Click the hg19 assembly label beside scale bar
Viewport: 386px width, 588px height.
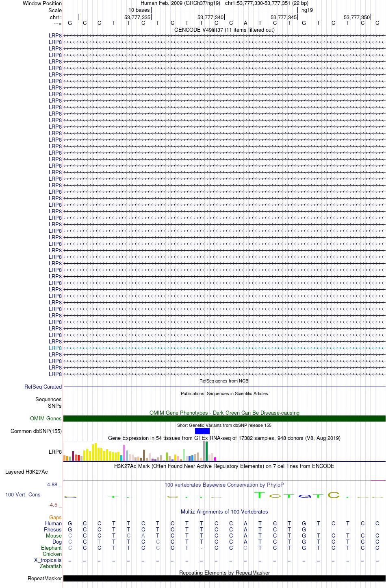click(x=307, y=10)
